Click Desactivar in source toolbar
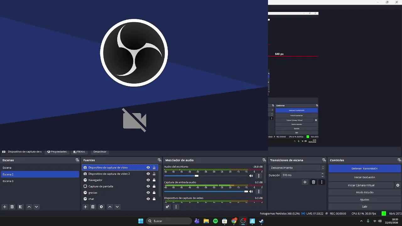 100,152
